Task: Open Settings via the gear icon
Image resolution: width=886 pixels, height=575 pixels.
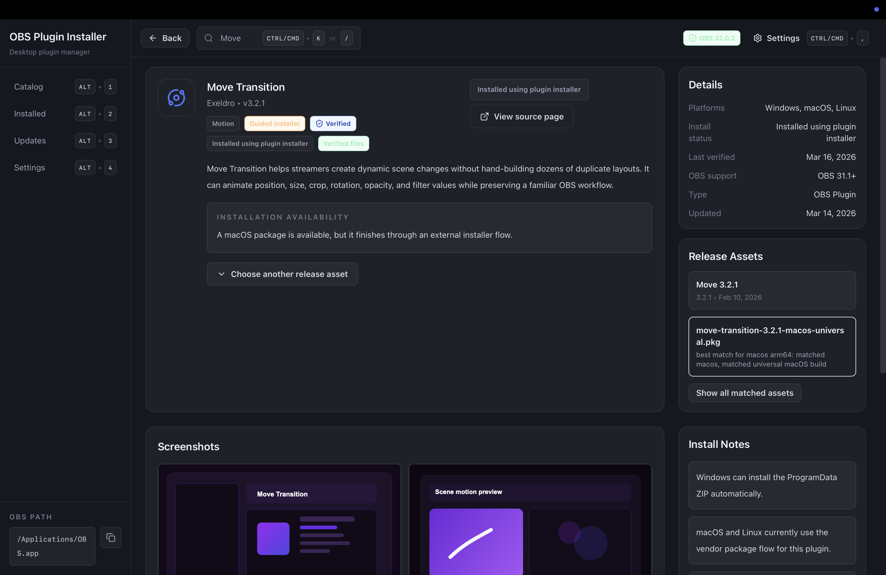Action: [758, 38]
